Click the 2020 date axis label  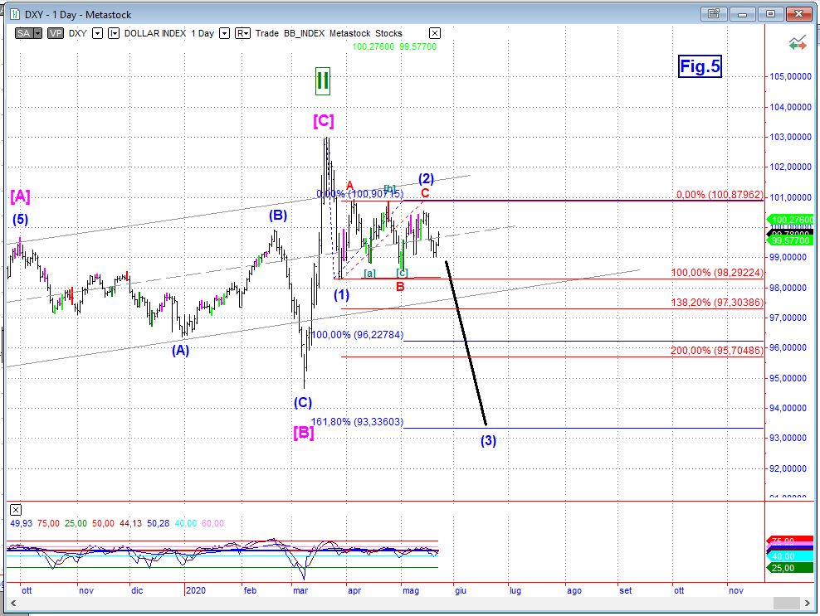click(196, 591)
